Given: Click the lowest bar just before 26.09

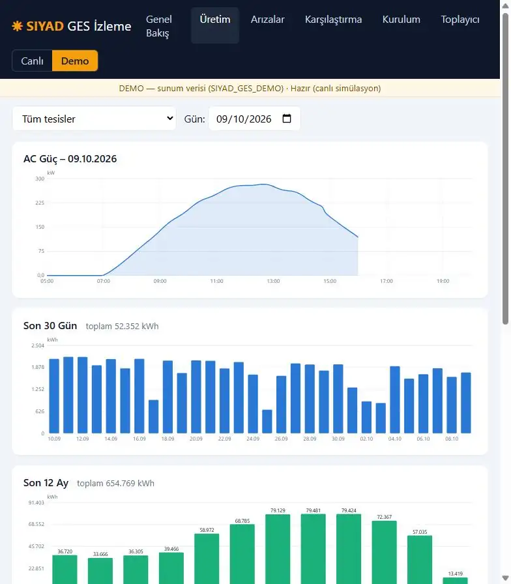Looking at the screenshot, I should tap(267, 421).
